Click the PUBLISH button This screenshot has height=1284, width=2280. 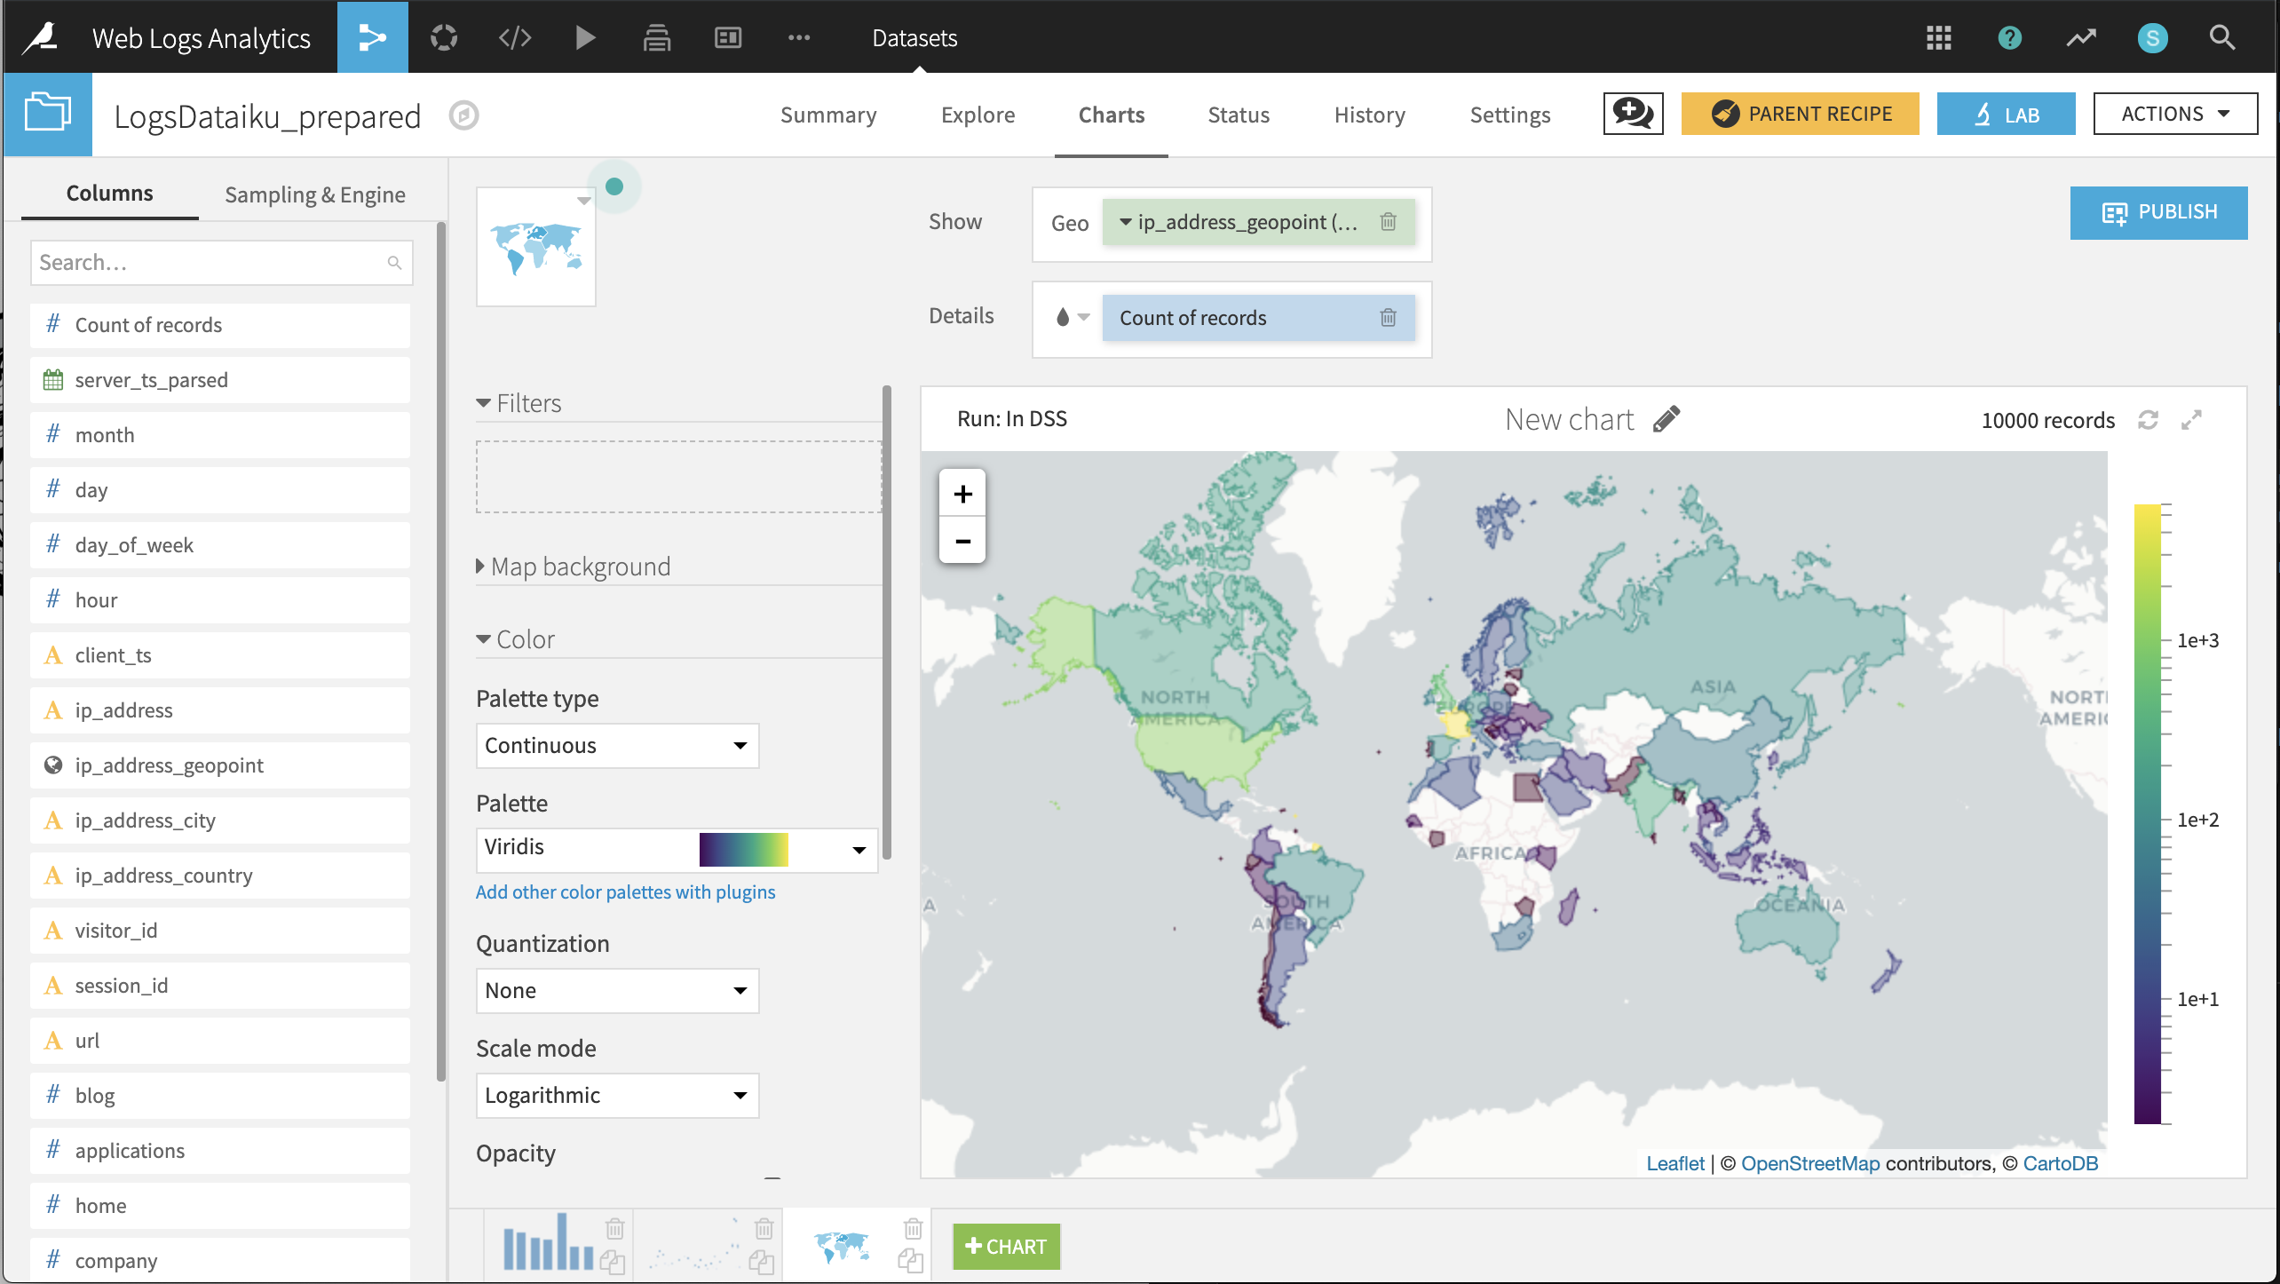coord(2158,212)
